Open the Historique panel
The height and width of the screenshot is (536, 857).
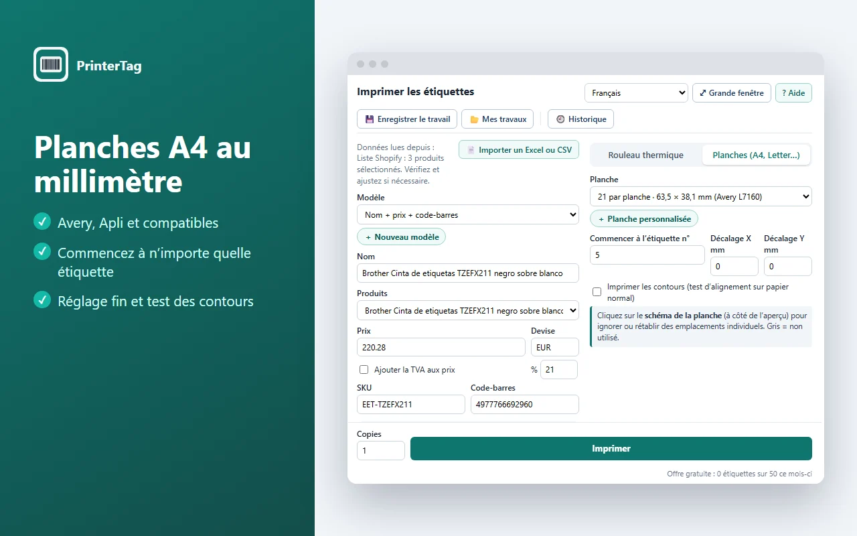coord(580,119)
